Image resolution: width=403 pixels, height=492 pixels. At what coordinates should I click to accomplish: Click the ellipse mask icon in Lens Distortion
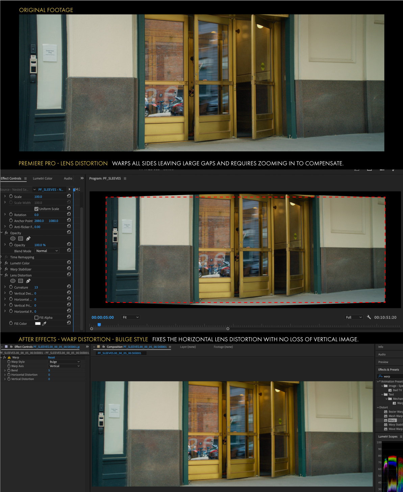(13, 281)
